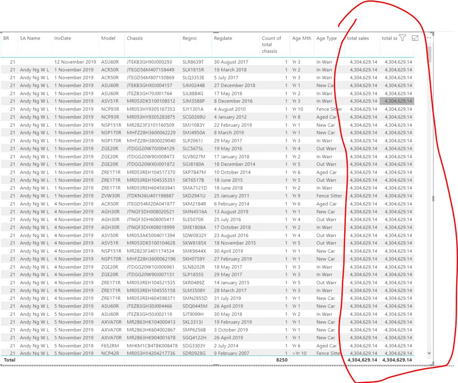Click the scroll-down arrow of the table

coord(429,353)
